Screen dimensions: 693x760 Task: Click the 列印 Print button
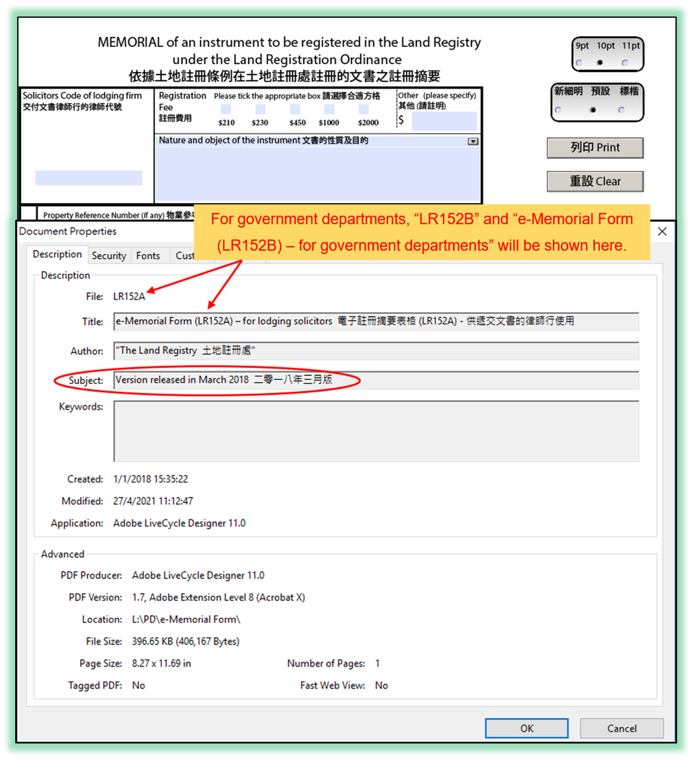pos(594,148)
